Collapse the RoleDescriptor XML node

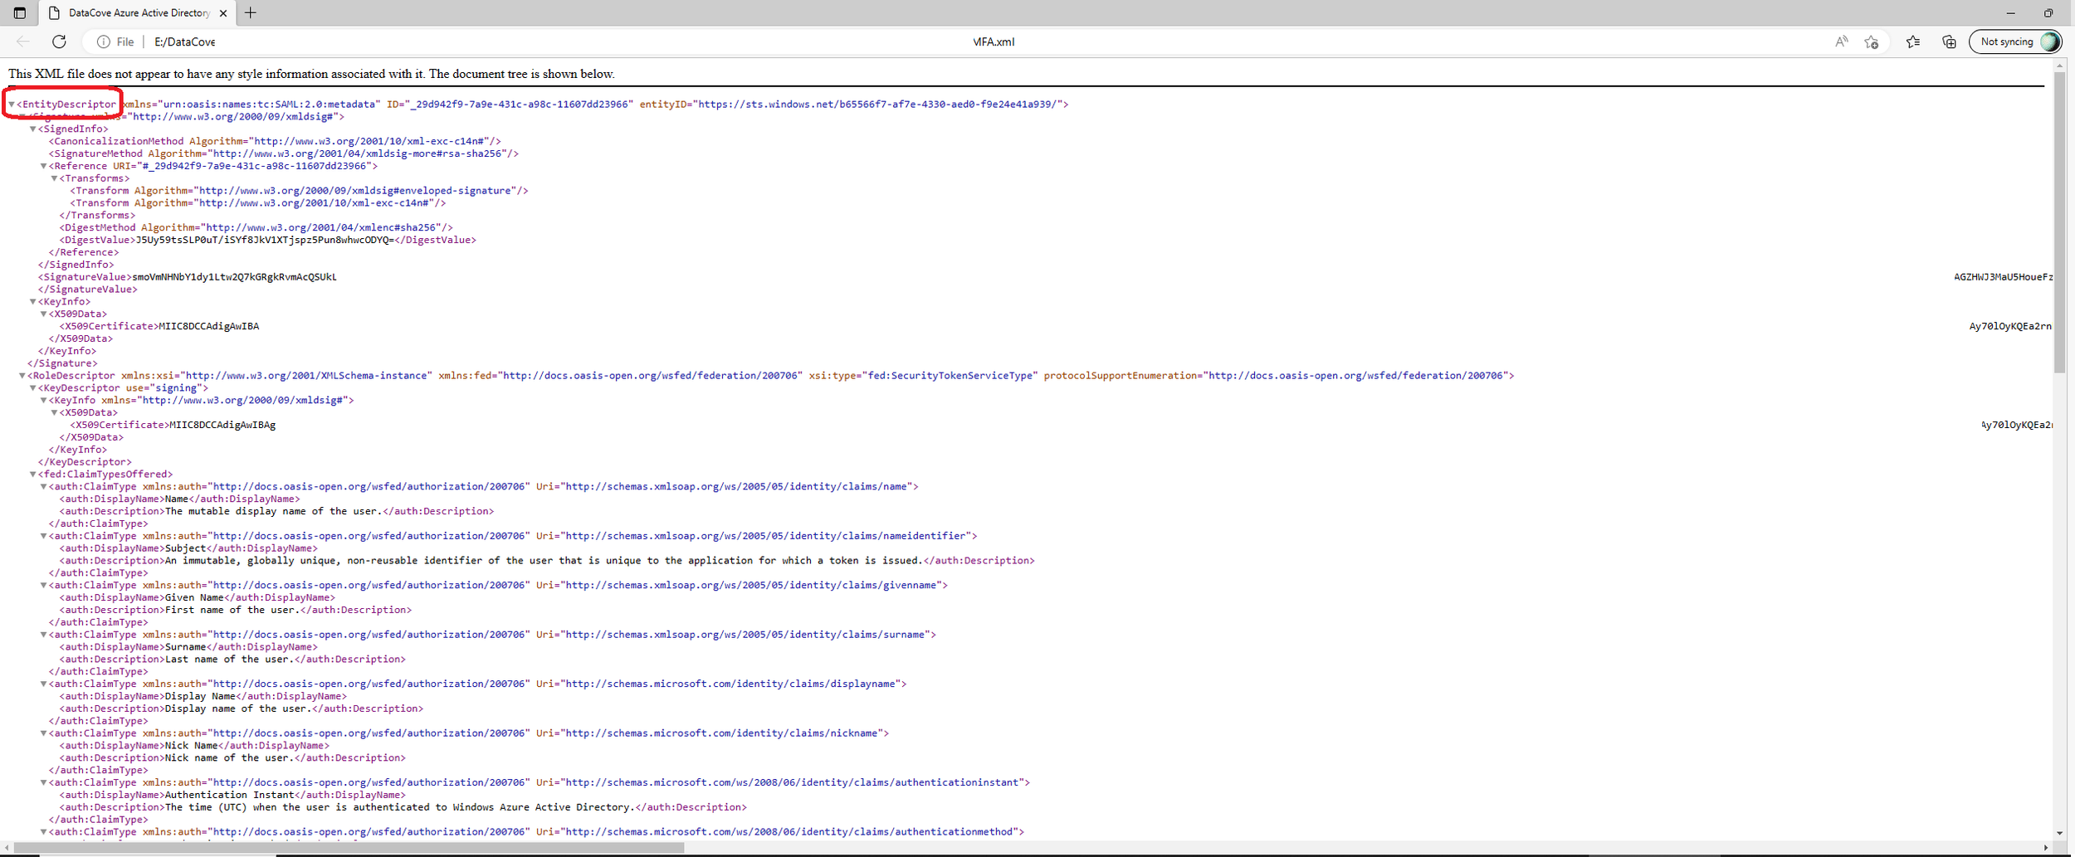22,376
